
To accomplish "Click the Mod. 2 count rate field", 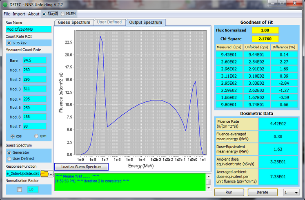I will (x=34, y=79).
